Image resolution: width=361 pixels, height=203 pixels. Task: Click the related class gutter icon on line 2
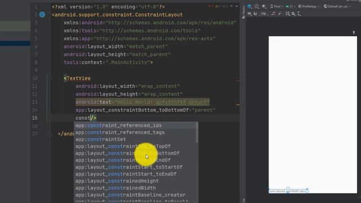pyautogui.click(x=42, y=15)
